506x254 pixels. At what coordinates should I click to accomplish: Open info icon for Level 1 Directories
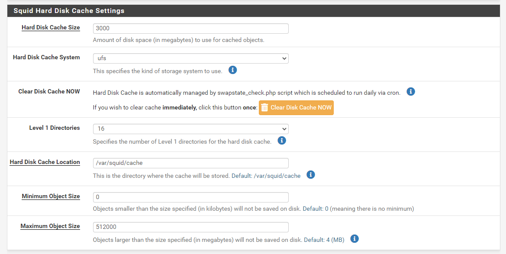[x=282, y=140]
